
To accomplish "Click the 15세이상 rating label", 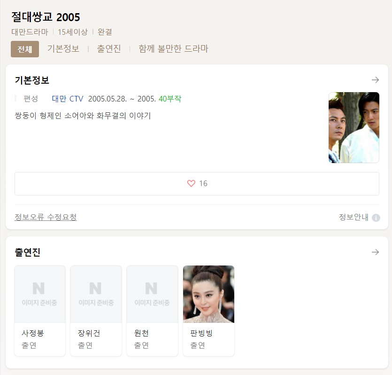I will [x=73, y=32].
